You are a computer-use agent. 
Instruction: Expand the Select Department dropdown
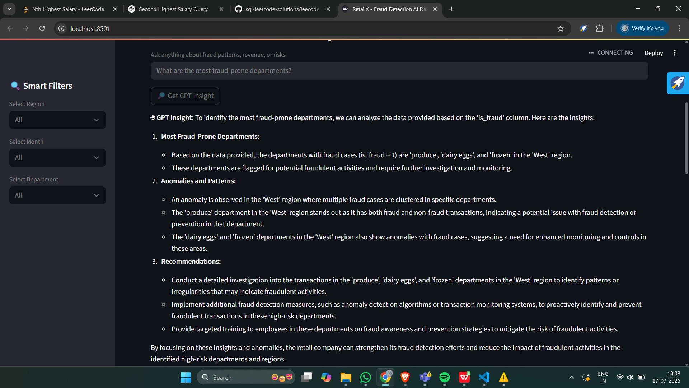pos(57,195)
